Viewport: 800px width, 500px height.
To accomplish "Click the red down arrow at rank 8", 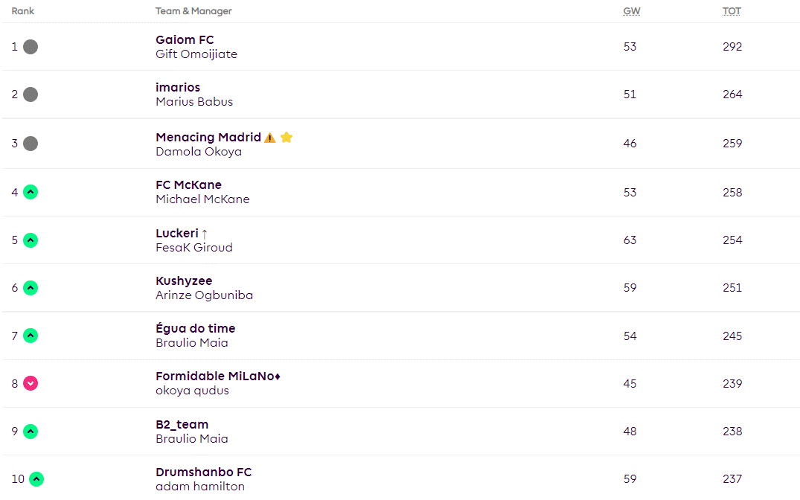I will click(x=31, y=384).
